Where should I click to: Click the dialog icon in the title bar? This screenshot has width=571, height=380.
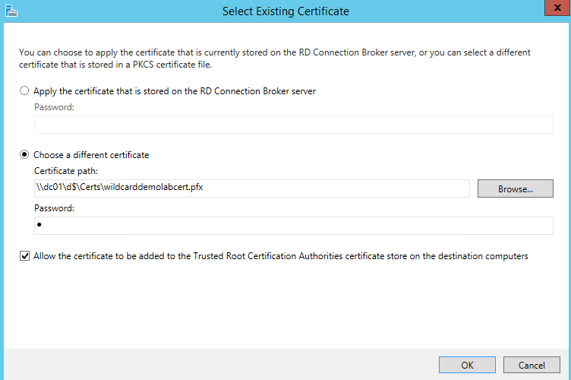coord(10,11)
